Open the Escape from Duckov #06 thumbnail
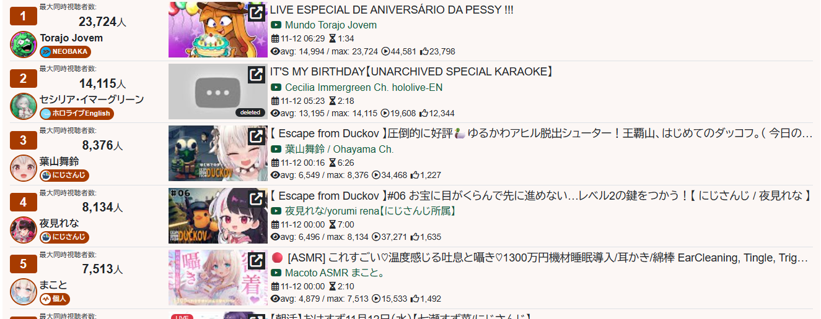 pos(218,216)
